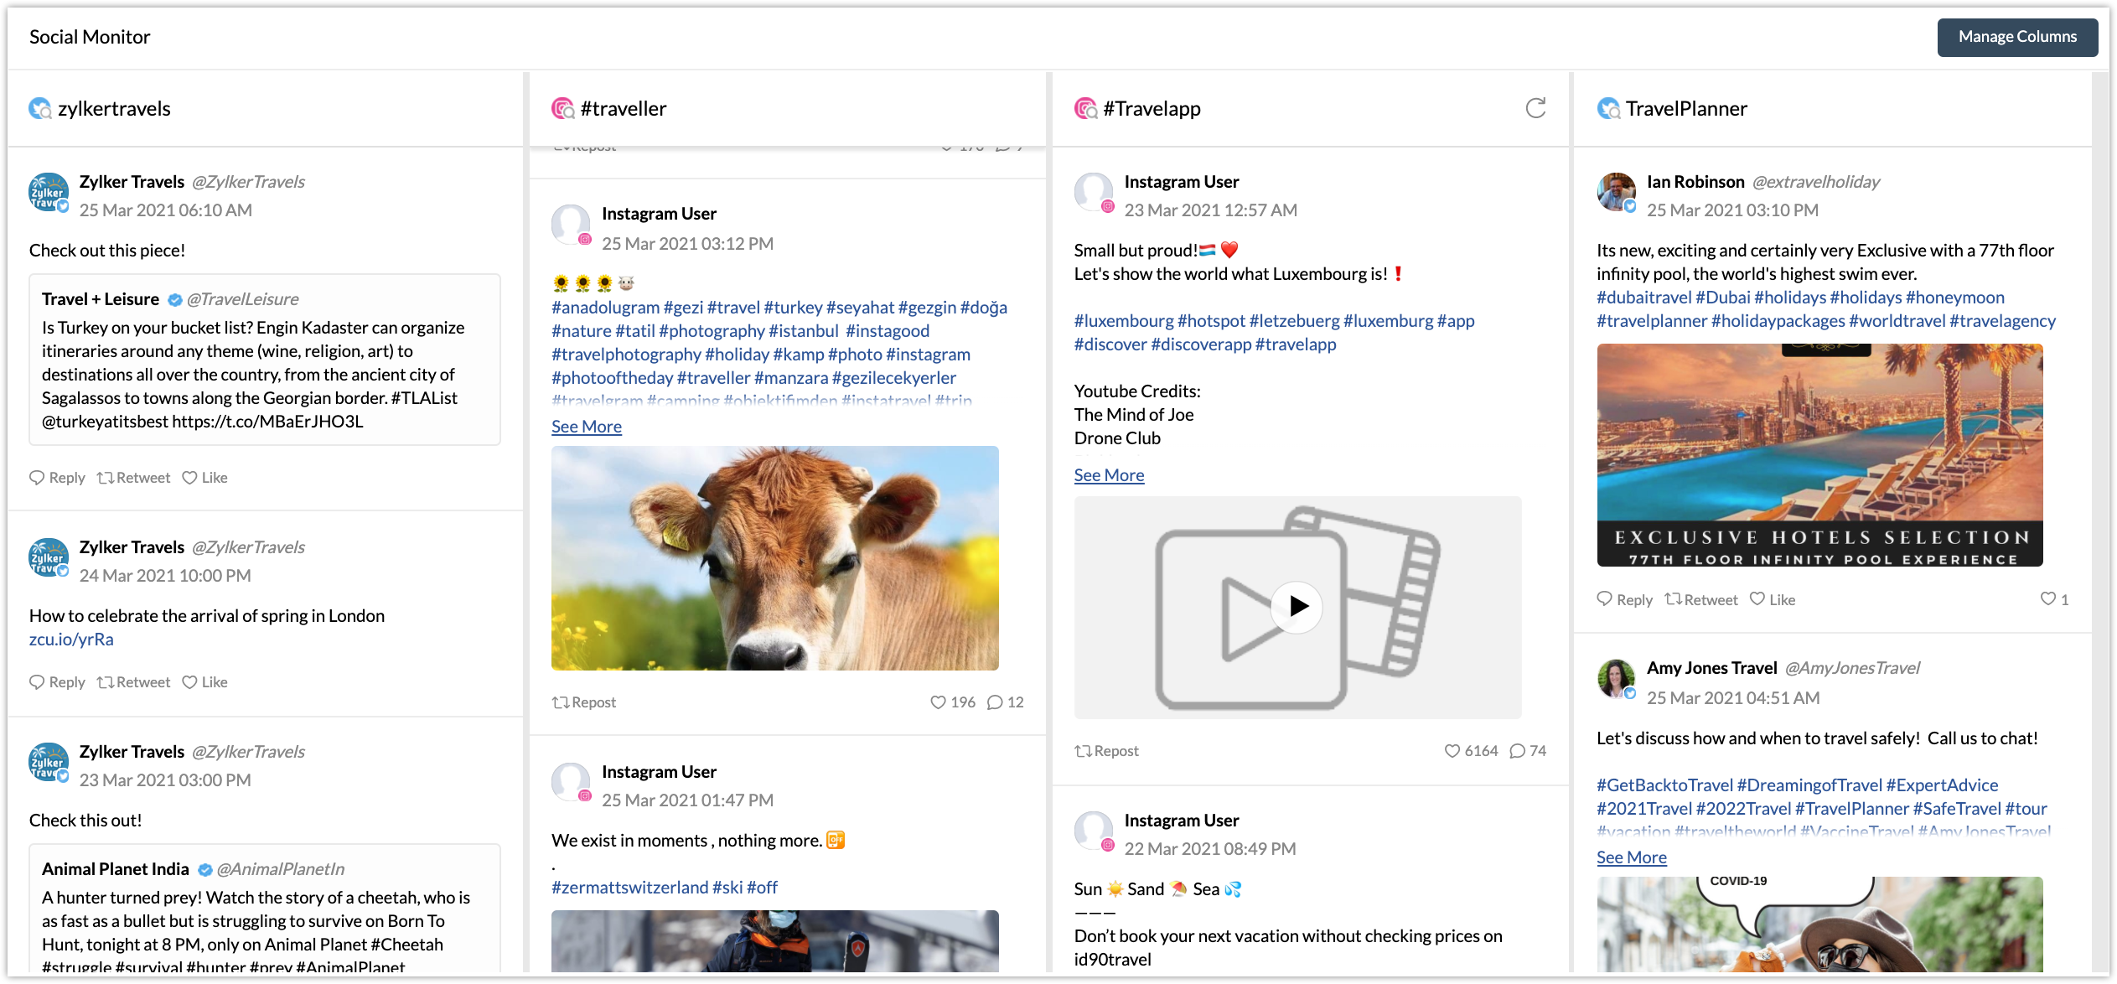2117x984 pixels.
Task: Click the Manage Columns button
Action: (x=2016, y=37)
